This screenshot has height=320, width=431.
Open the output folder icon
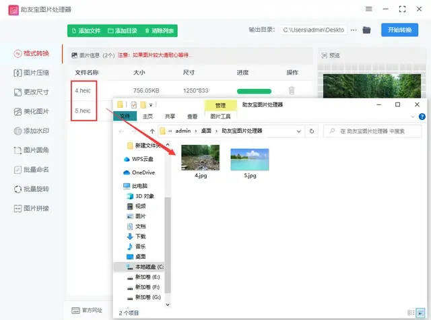pyautogui.click(x=366, y=30)
